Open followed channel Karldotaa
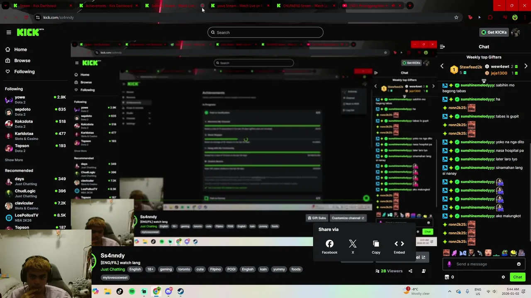531x298 pixels. coord(35,136)
